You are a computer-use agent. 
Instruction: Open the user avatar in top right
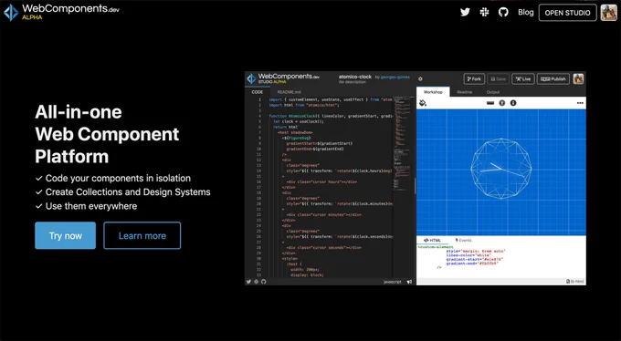click(609, 13)
